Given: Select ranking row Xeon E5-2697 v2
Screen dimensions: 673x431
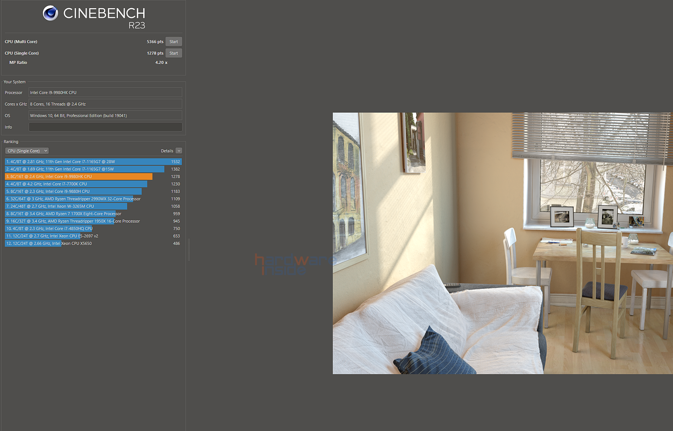Looking at the screenshot, I should (x=93, y=236).
